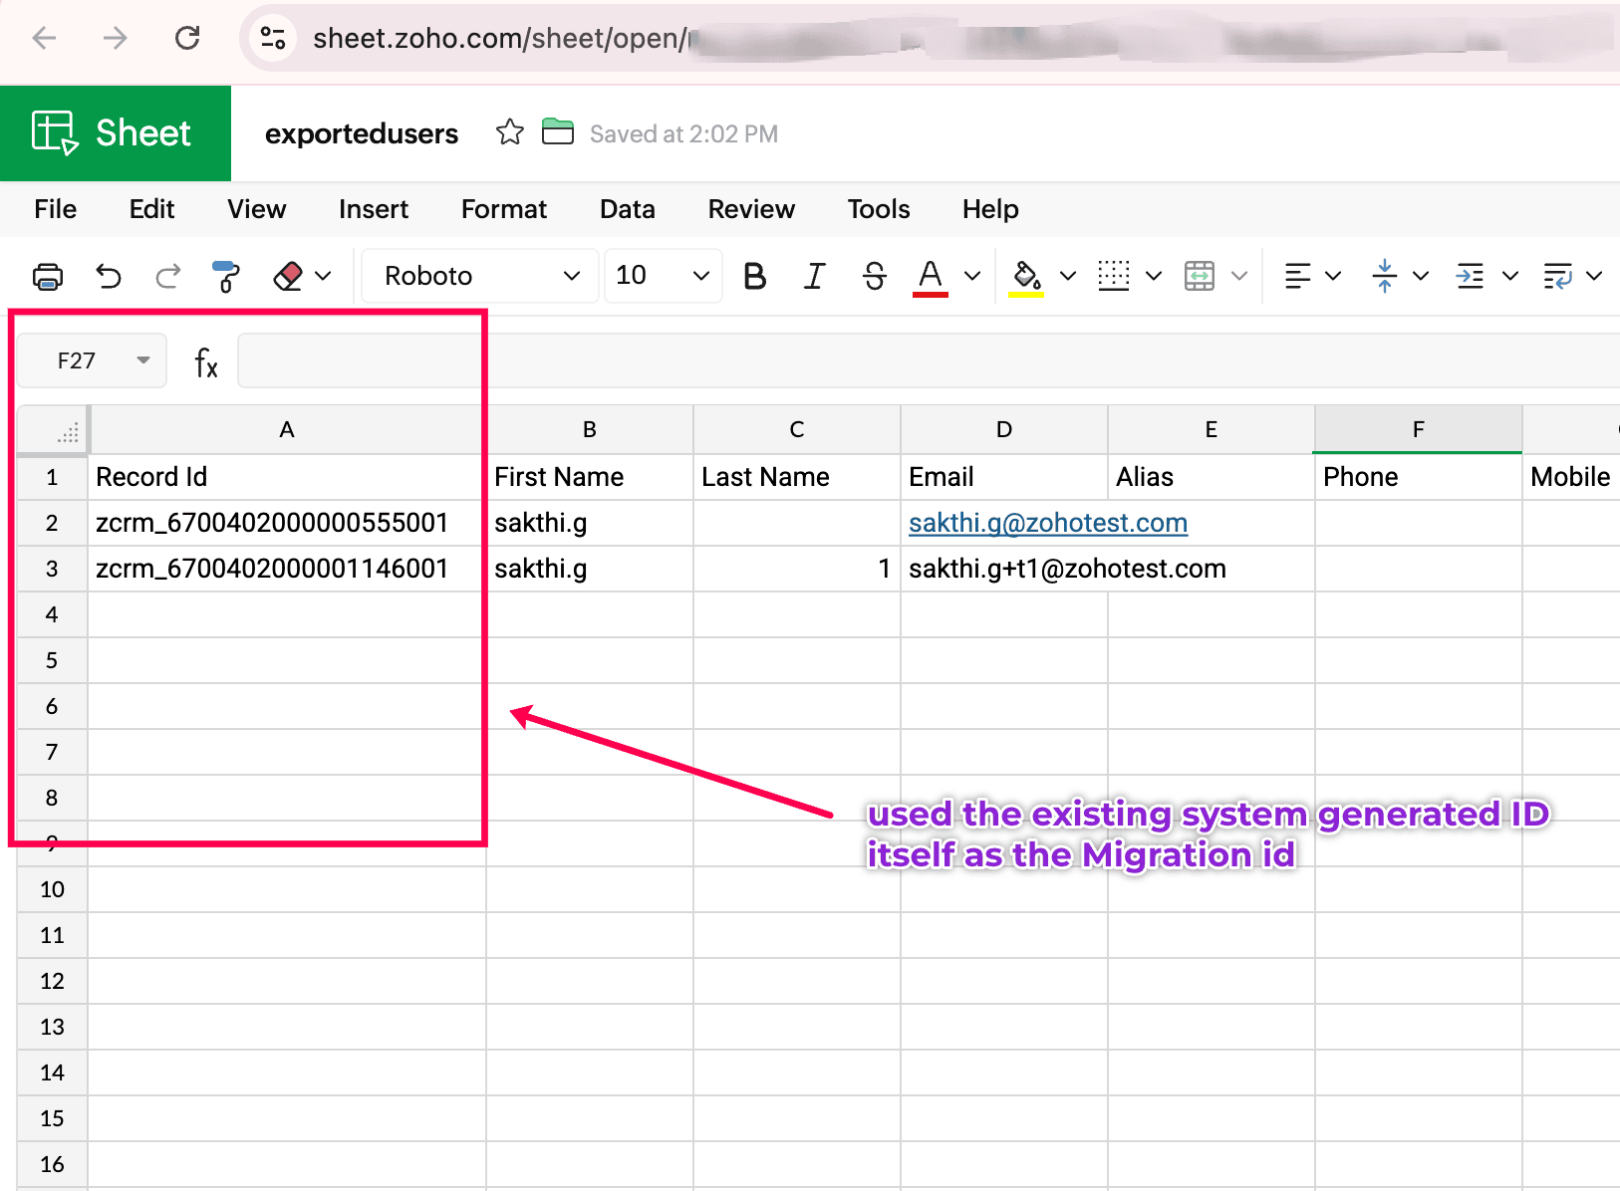Viewport: 1620px width, 1191px height.
Task: Open the Tools menu
Action: tap(879, 209)
